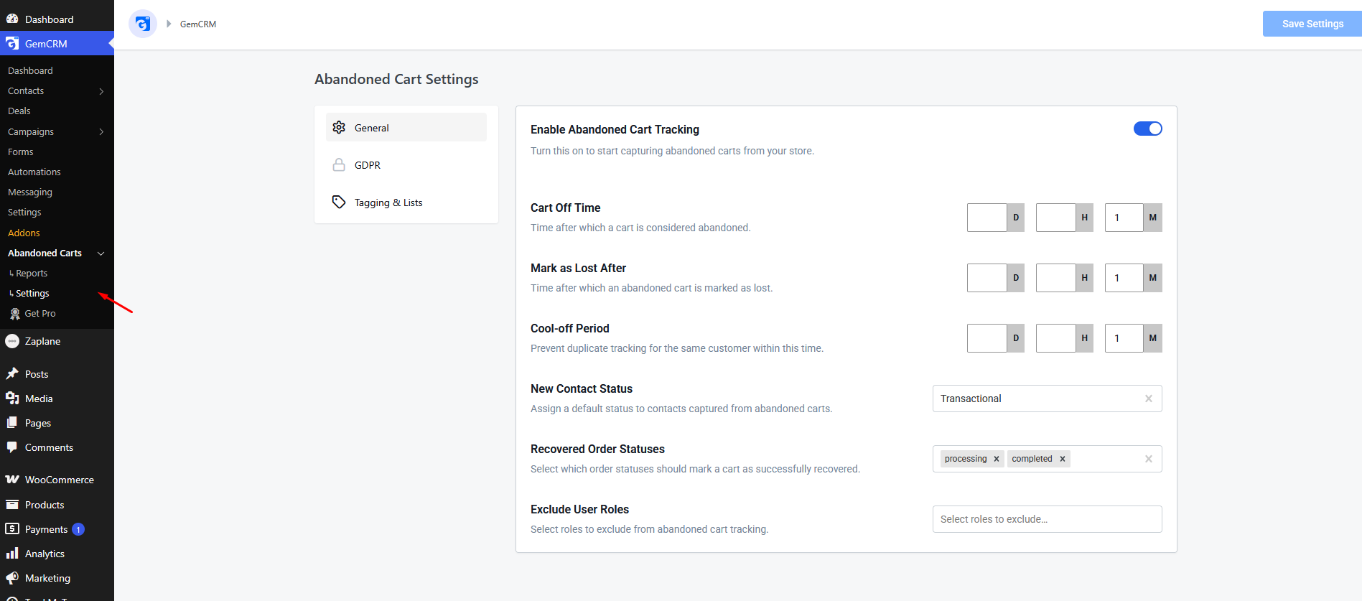
Task: Click the Save Settings button
Action: [x=1312, y=24]
